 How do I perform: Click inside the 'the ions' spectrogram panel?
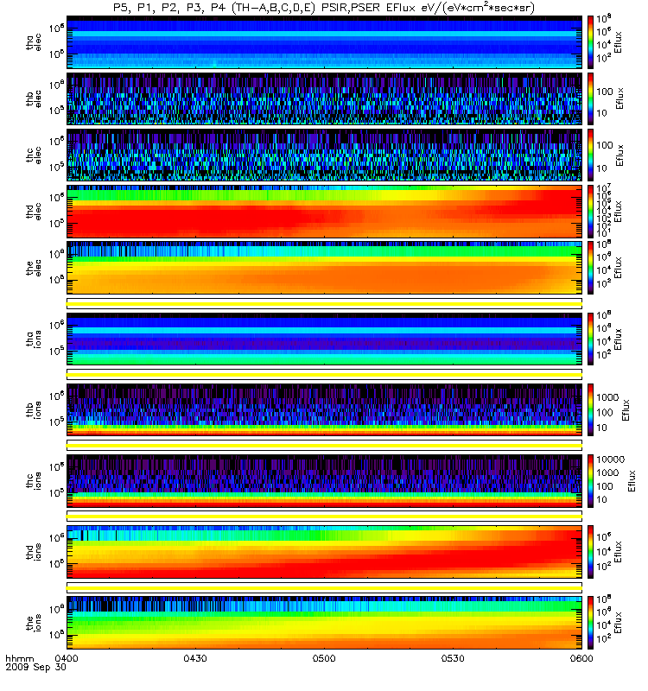(325, 623)
